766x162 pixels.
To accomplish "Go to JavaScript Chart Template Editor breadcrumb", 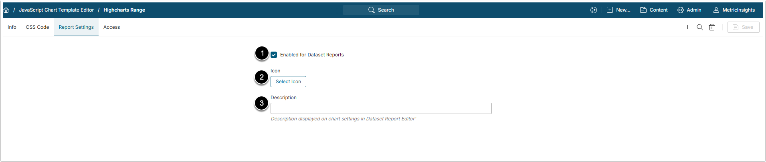I will [57, 10].
